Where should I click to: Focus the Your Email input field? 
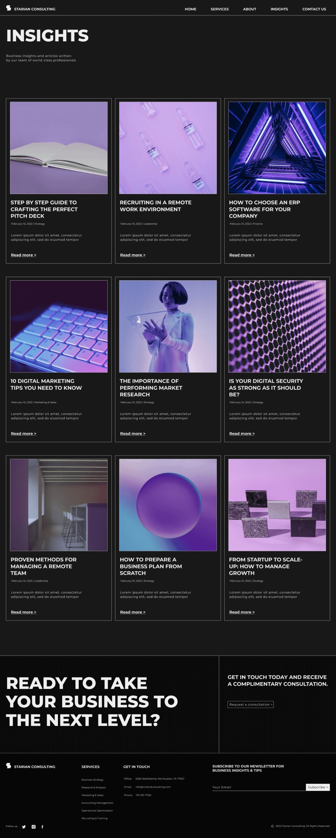(259, 787)
